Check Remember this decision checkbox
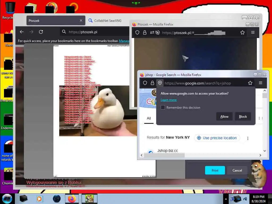 [x=163, y=107]
